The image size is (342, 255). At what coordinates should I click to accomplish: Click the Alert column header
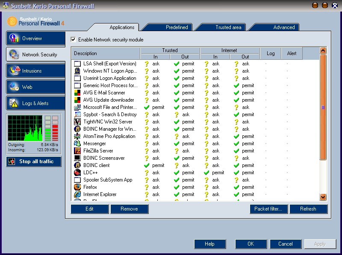click(292, 53)
